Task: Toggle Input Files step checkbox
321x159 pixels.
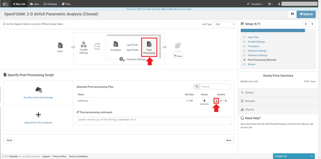Action: click(x=244, y=37)
